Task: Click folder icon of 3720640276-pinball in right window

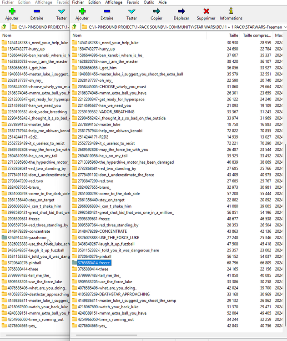Action: 75,256
